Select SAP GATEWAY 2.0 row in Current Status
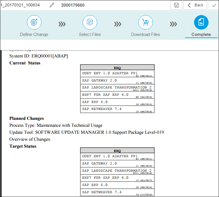 pyautogui.click(x=117, y=81)
